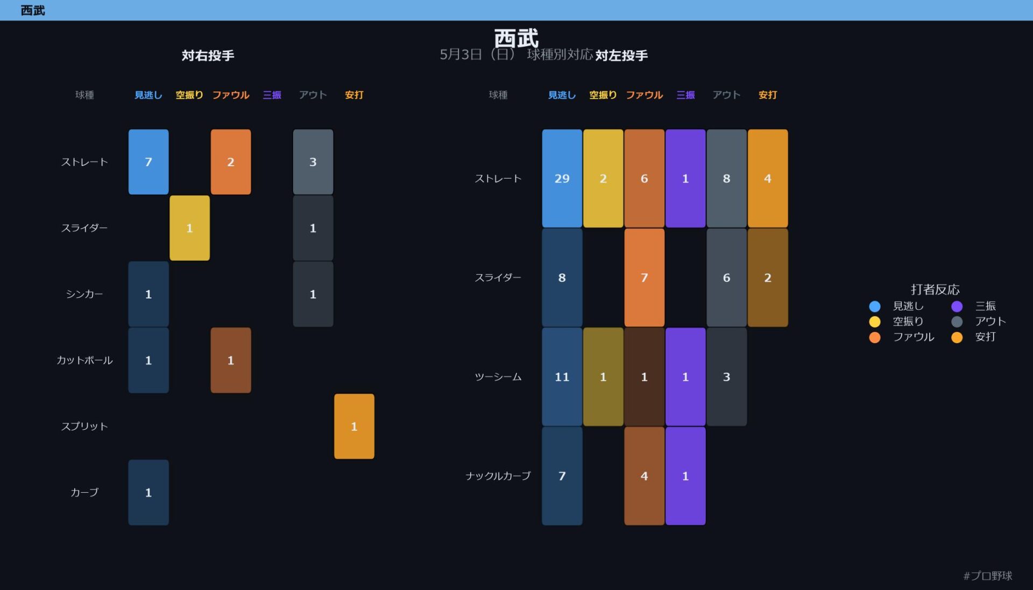Click 三振 column header in 対左投手 table
This screenshot has width=1033, height=590.
685,95
